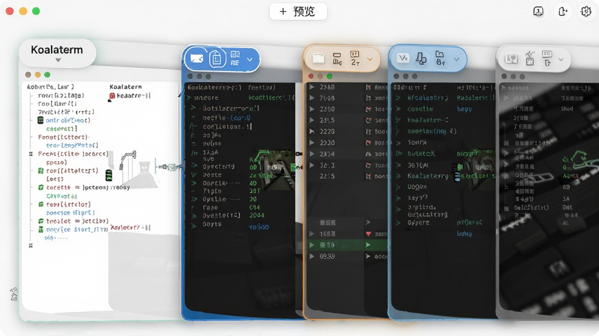The image size is (599, 336).
Task: Click the folder icon in the light-blue toolbar
Action: pyautogui.click(x=440, y=58)
